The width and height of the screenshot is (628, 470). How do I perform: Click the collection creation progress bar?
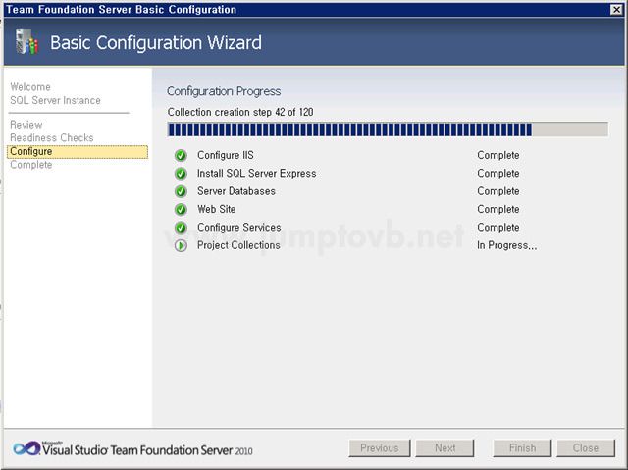point(388,130)
